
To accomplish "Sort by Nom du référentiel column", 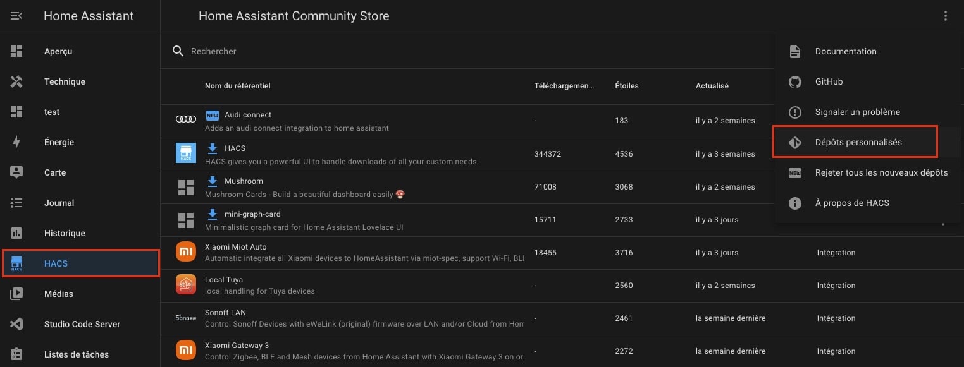I will coord(238,86).
